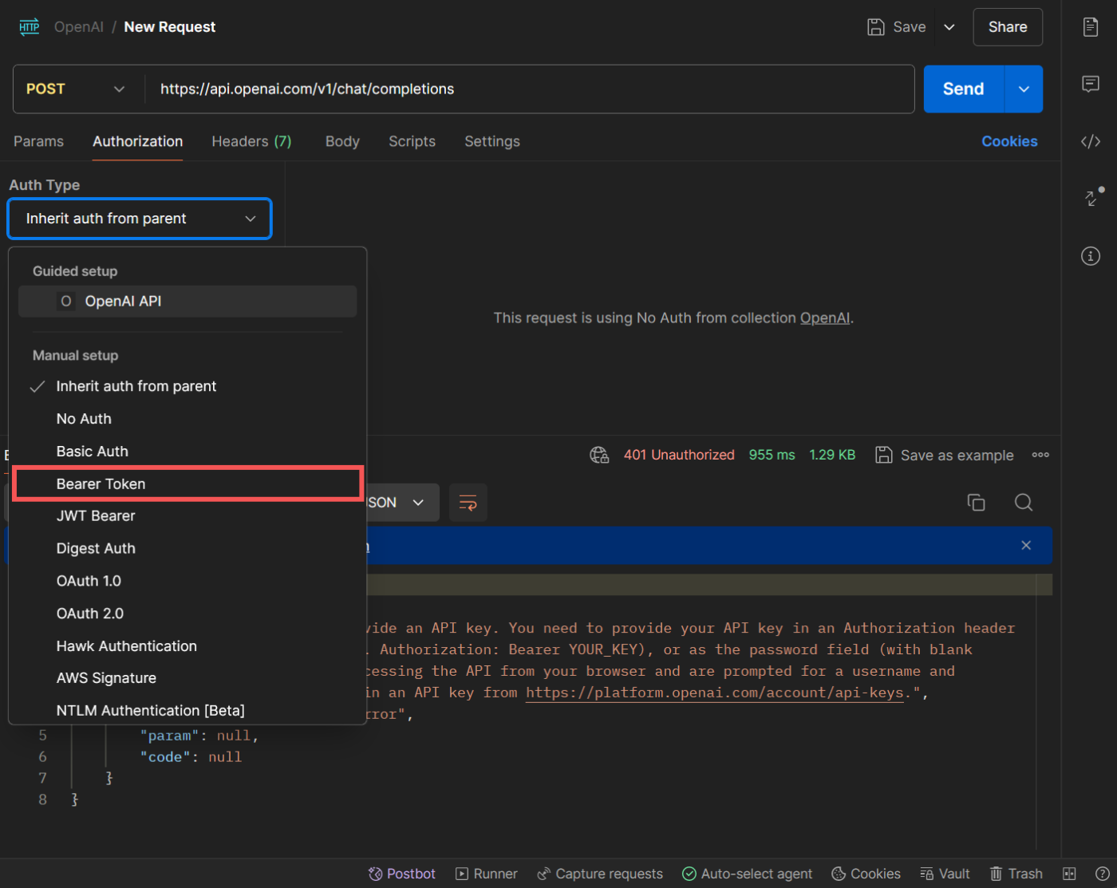Click the Share button
1117x888 pixels.
click(1008, 27)
